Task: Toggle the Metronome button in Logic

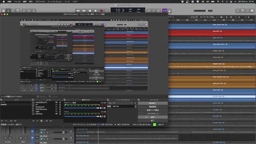Action: click(170, 11)
